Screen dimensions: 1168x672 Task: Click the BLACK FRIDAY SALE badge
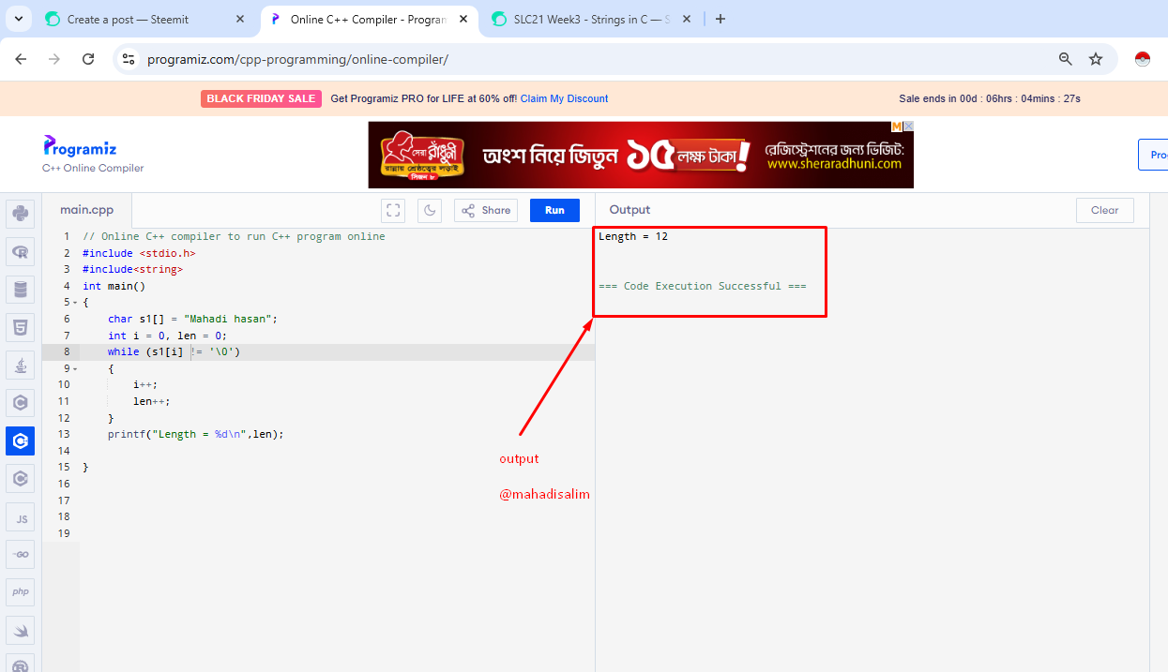pyautogui.click(x=261, y=98)
